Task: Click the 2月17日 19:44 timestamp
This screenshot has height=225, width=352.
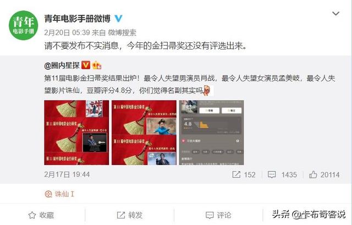Action: [67, 175]
